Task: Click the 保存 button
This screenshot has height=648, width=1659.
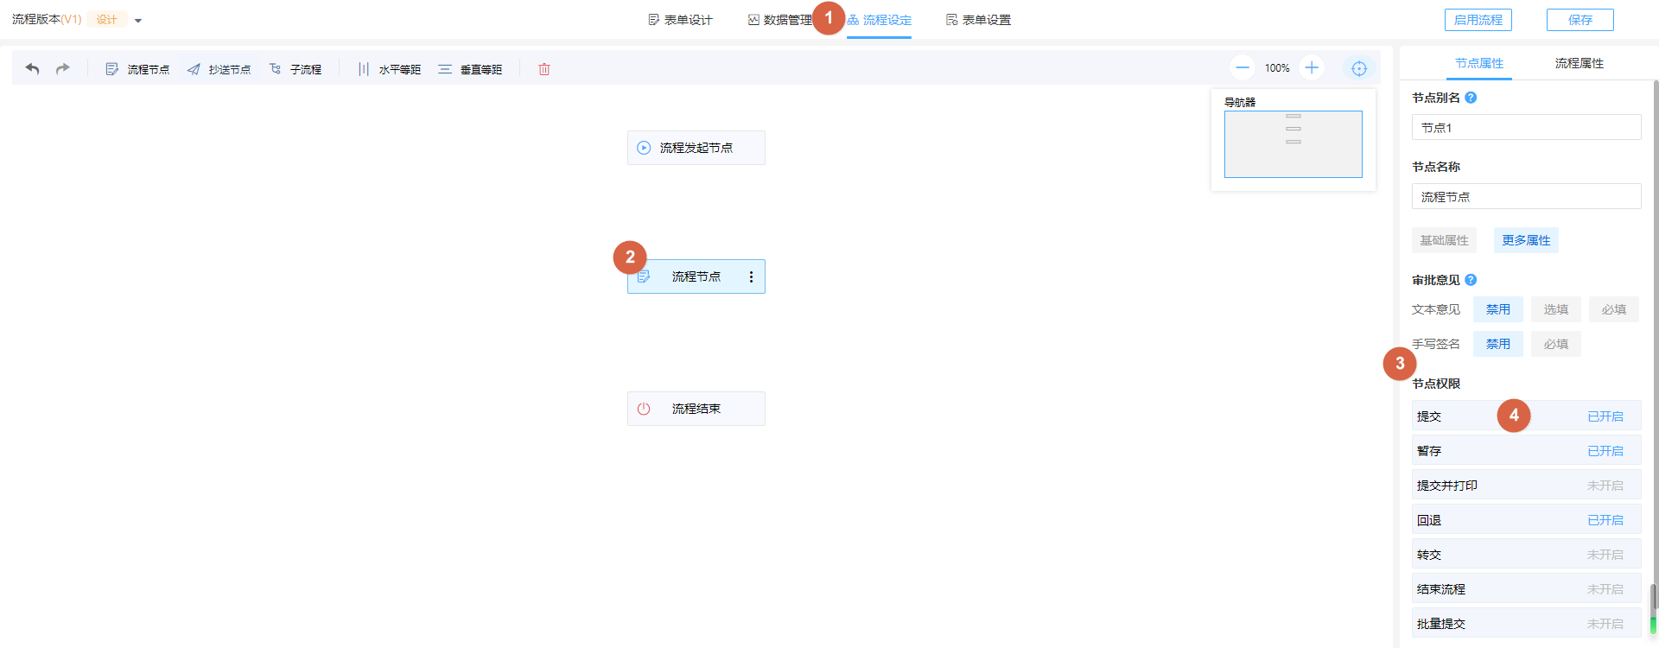Action: coord(1580,20)
